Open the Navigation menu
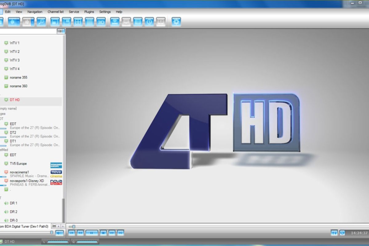Screen dimensions: 369x246 coord(35,12)
